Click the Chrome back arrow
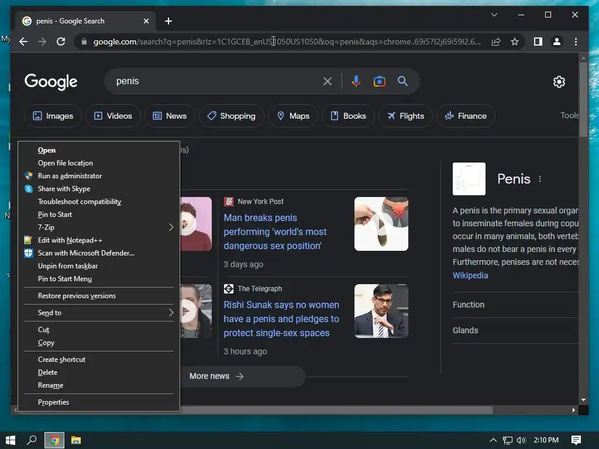Image resolution: width=599 pixels, height=449 pixels. point(23,42)
